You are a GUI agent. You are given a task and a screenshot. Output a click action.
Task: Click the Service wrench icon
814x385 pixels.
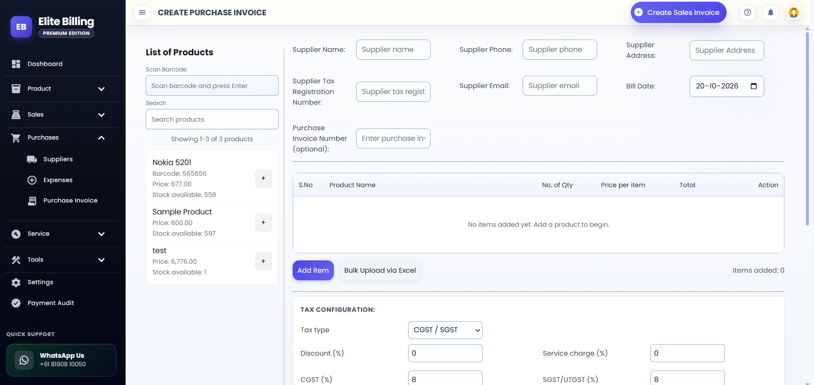16,234
